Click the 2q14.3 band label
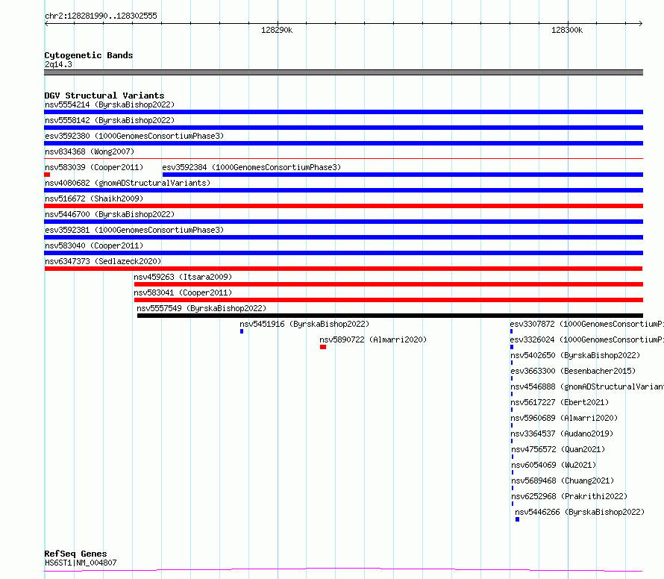Image resolution: width=664 pixels, height=579 pixels. point(58,64)
